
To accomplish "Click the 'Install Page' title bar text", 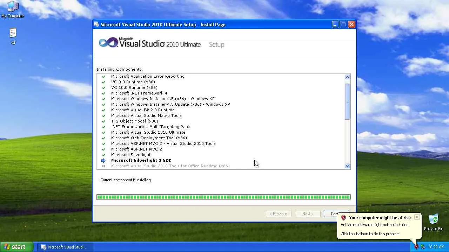I will click(213, 24).
